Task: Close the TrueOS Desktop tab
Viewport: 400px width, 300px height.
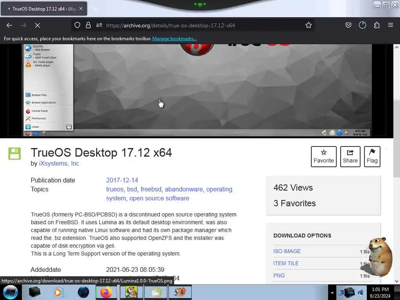Action: click(80, 9)
